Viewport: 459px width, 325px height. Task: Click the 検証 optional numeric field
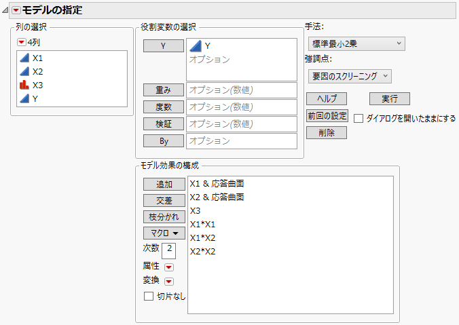[242, 123]
